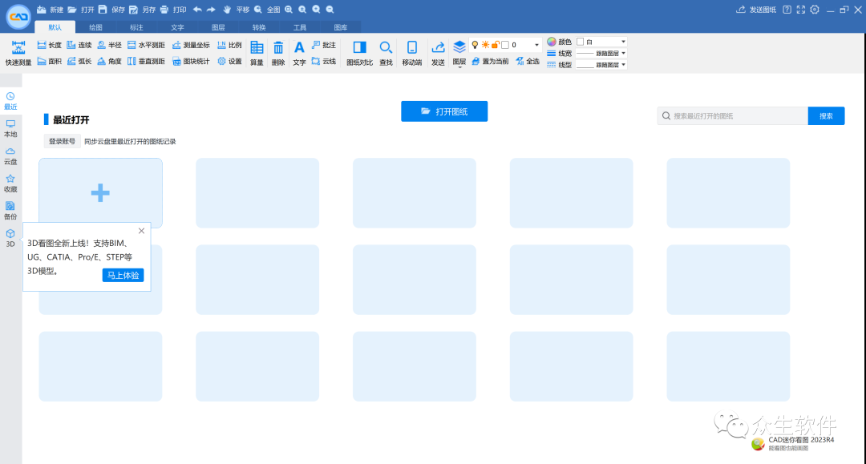
Task: Select the 角度 angle measurement tool
Action: (x=109, y=61)
